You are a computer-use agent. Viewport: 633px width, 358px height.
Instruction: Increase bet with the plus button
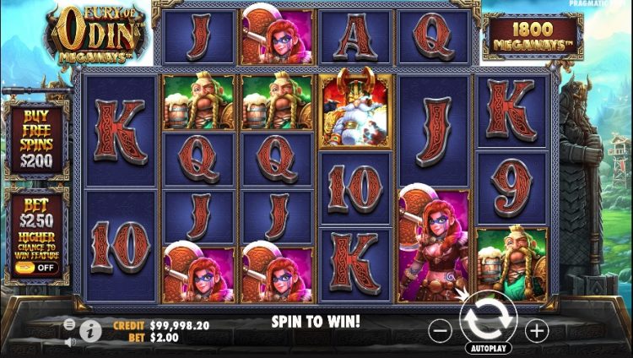click(x=537, y=331)
